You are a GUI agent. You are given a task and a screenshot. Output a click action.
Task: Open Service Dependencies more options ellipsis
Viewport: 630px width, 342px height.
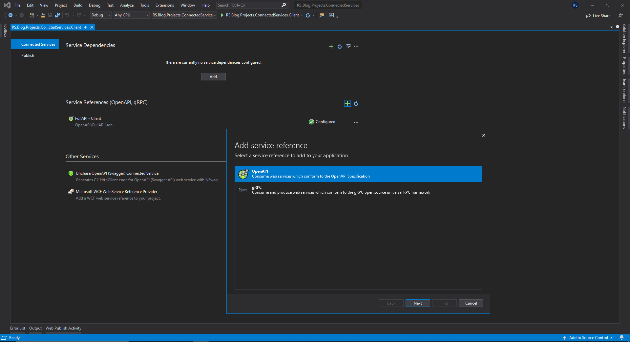(356, 46)
